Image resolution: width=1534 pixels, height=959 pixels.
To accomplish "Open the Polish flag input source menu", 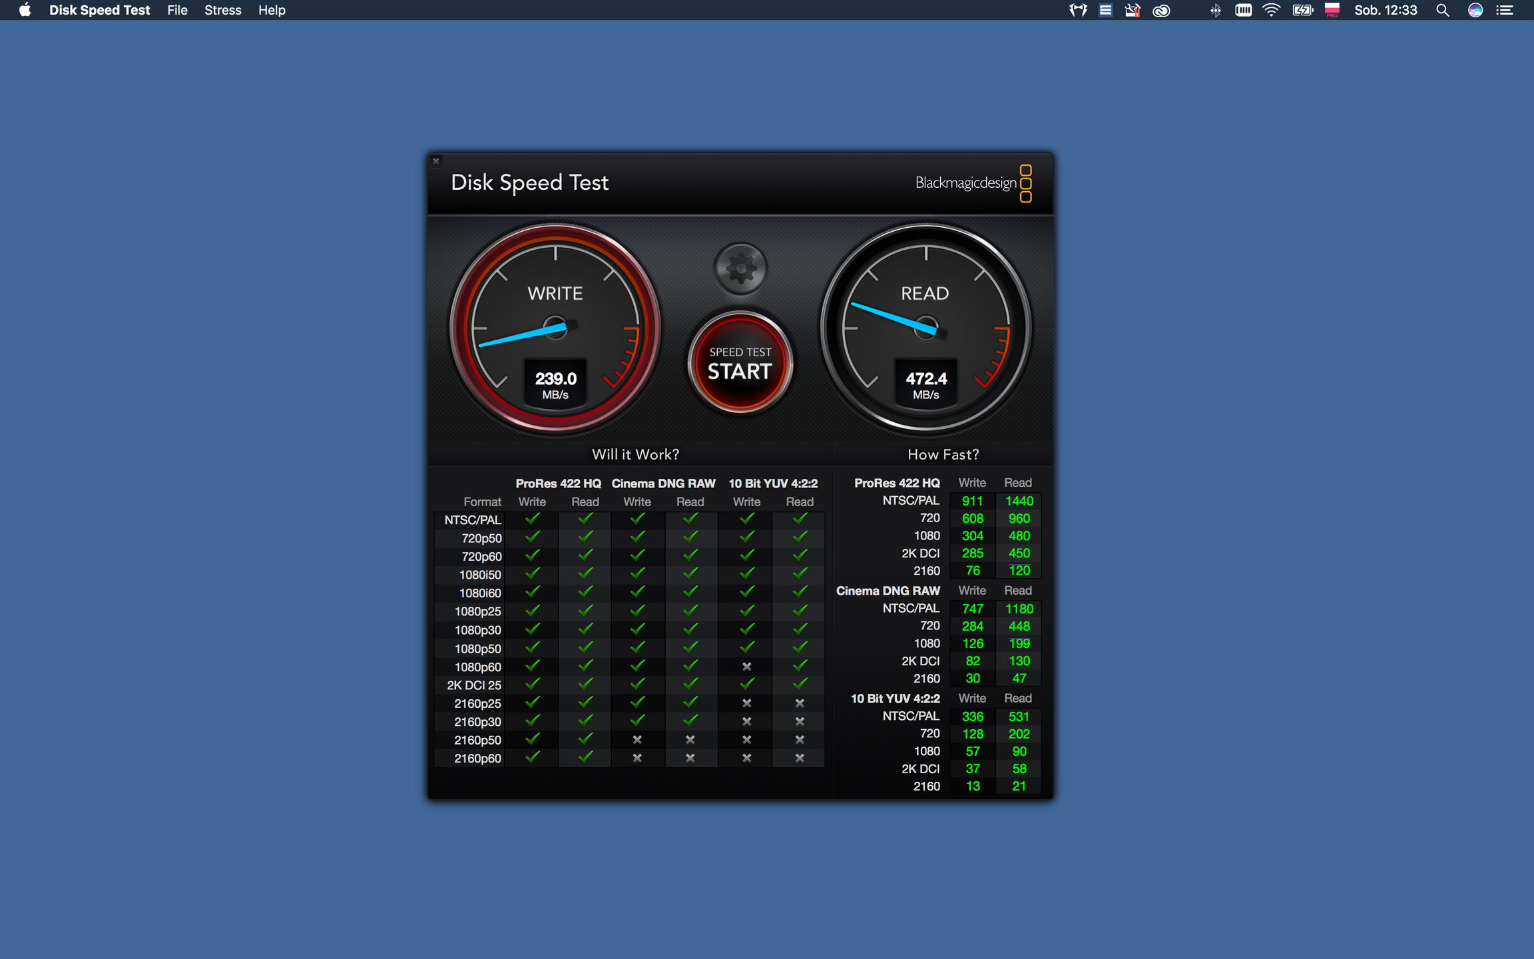I will tap(1332, 10).
